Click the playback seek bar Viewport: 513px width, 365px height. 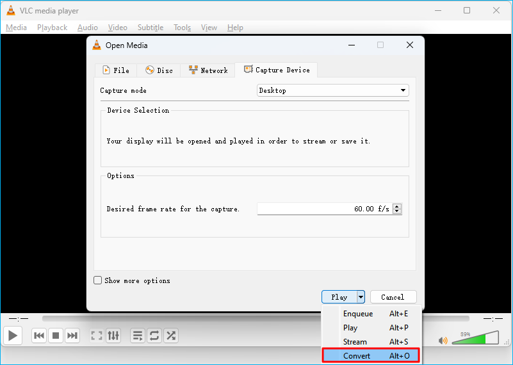pyautogui.click(x=256, y=318)
